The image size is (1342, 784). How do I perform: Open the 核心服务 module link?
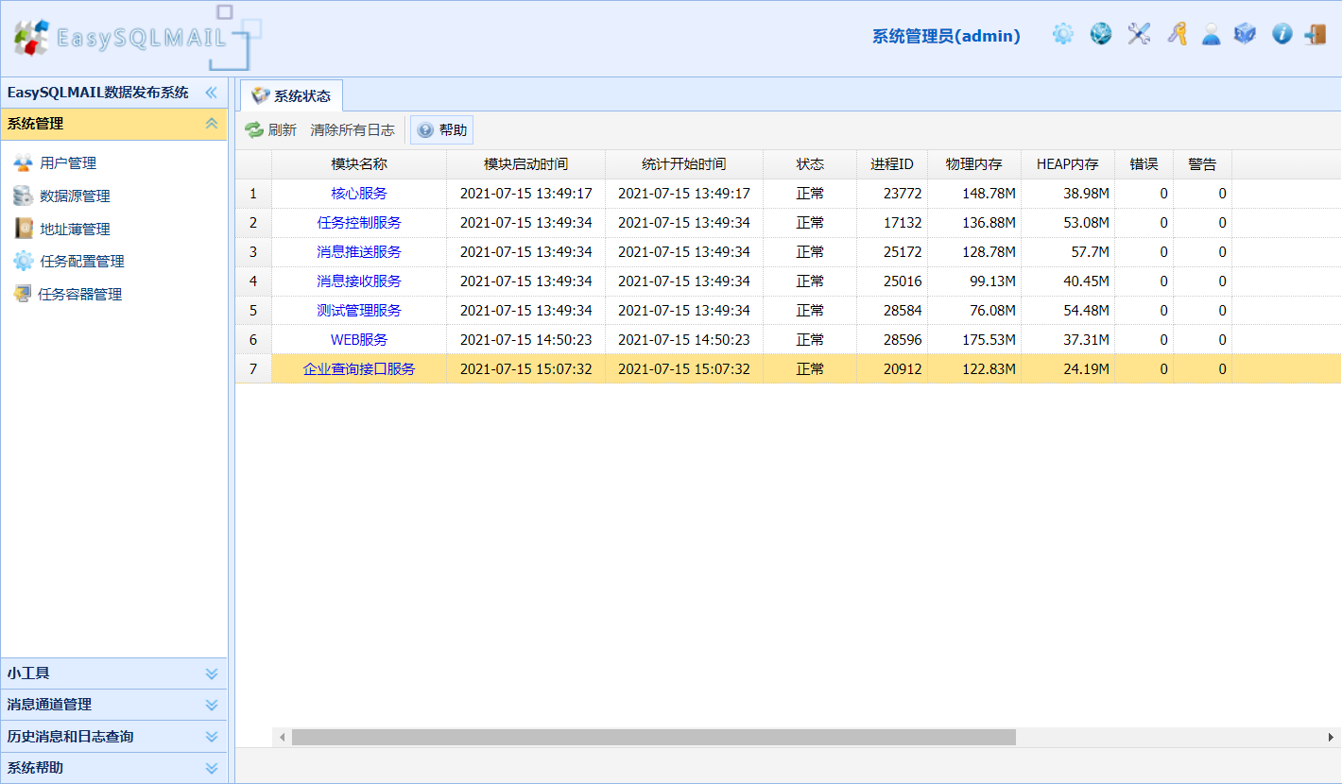coord(359,194)
